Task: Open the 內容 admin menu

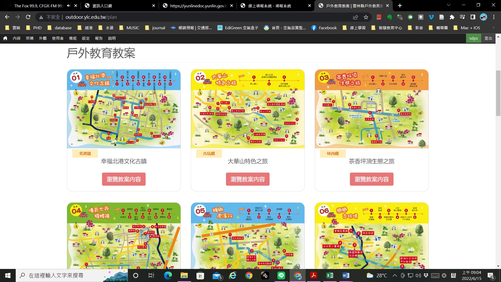Action: coord(17,38)
